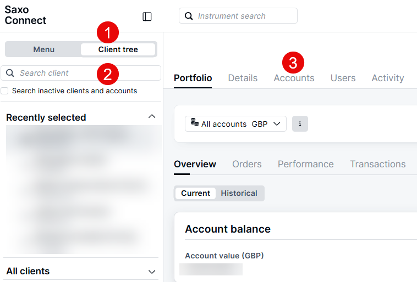Image resolution: width=417 pixels, height=282 pixels.
Task: Switch to the Details tab
Action: click(243, 78)
